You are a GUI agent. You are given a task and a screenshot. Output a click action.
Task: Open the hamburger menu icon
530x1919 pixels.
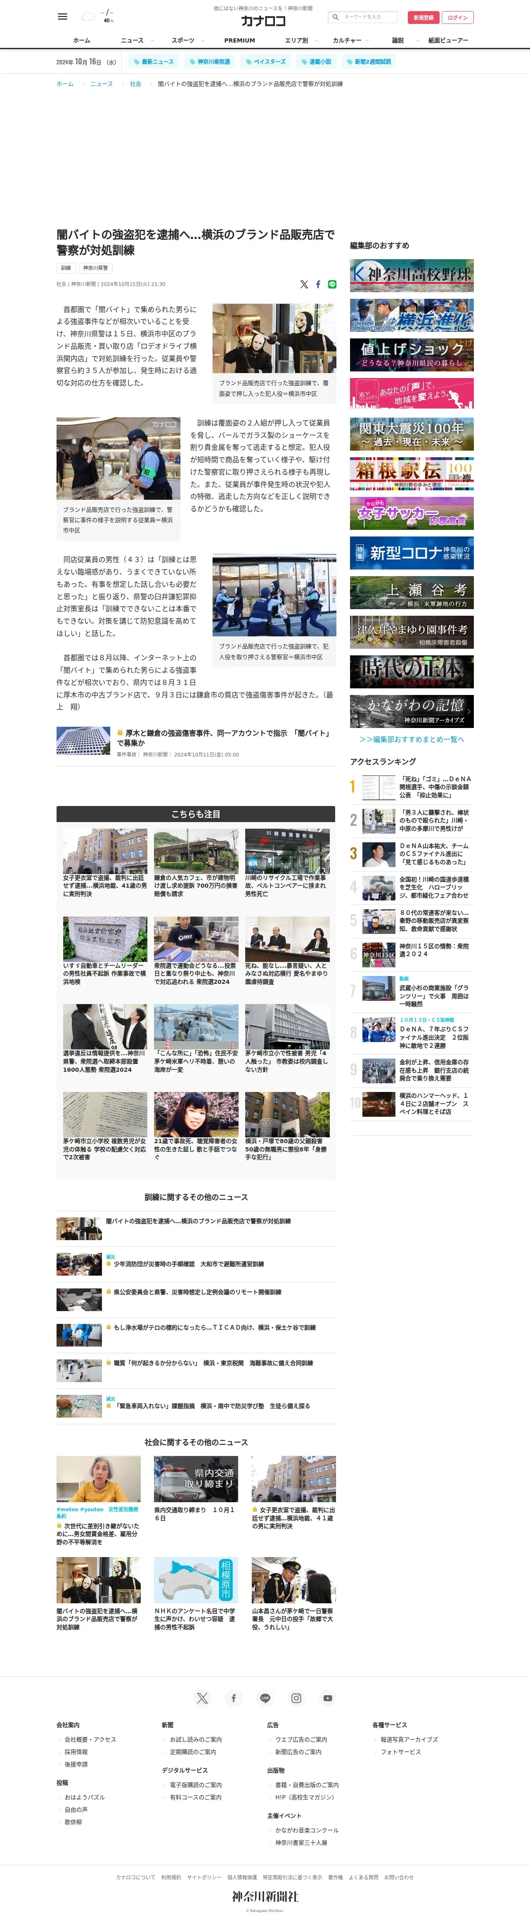pyautogui.click(x=63, y=17)
